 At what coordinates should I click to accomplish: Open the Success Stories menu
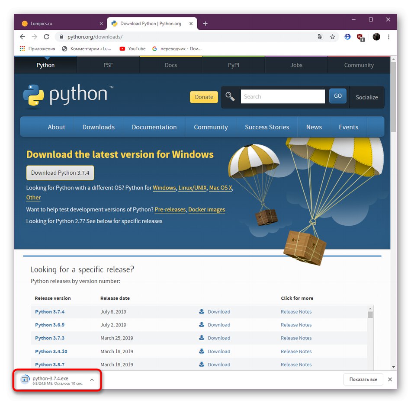(267, 127)
